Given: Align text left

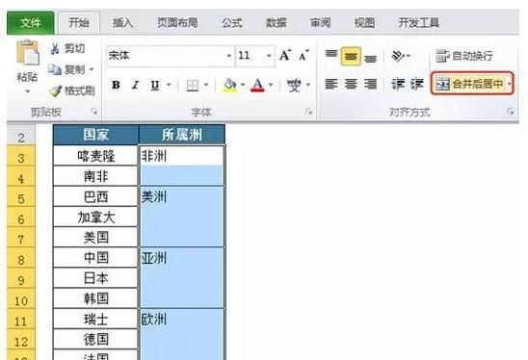Looking at the screenshot, I should [331, 84].
